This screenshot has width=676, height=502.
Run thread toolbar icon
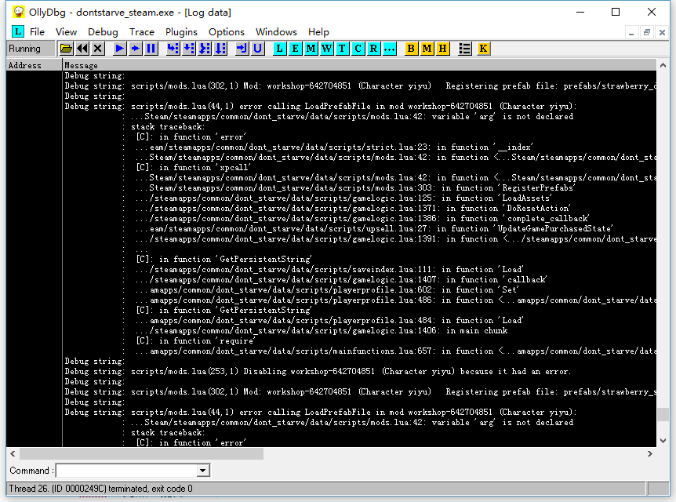[x=136, y=49]
